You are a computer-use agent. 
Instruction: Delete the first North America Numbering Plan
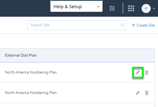pos(147,72)
